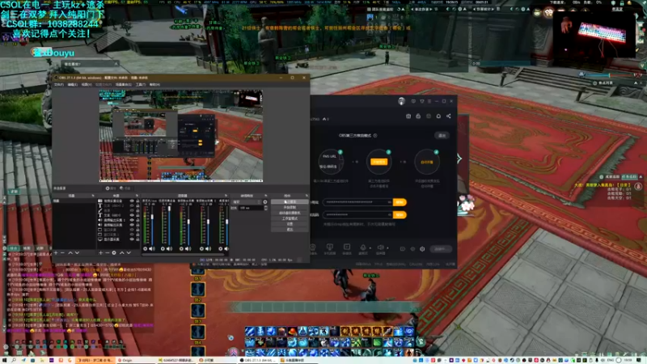Move selected source up in sources list
The height and width of the screenshot is (364, 647).
122,252
